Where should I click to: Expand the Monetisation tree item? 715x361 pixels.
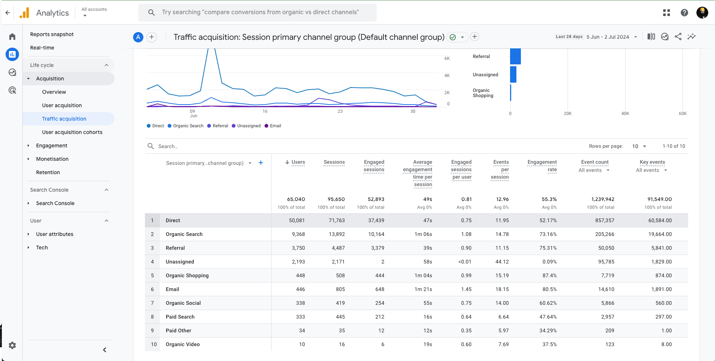[x=28, y=159]
